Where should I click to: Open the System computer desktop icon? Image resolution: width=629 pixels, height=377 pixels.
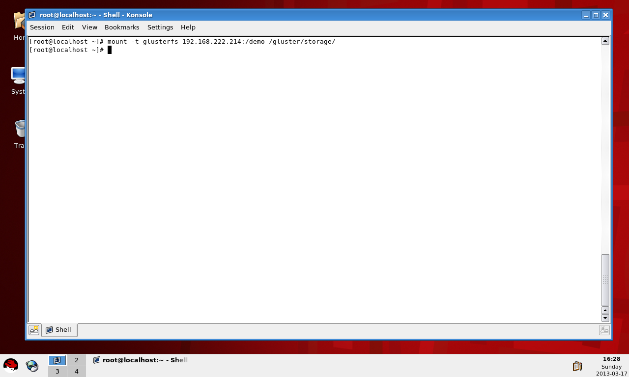[x=19, y=76]
